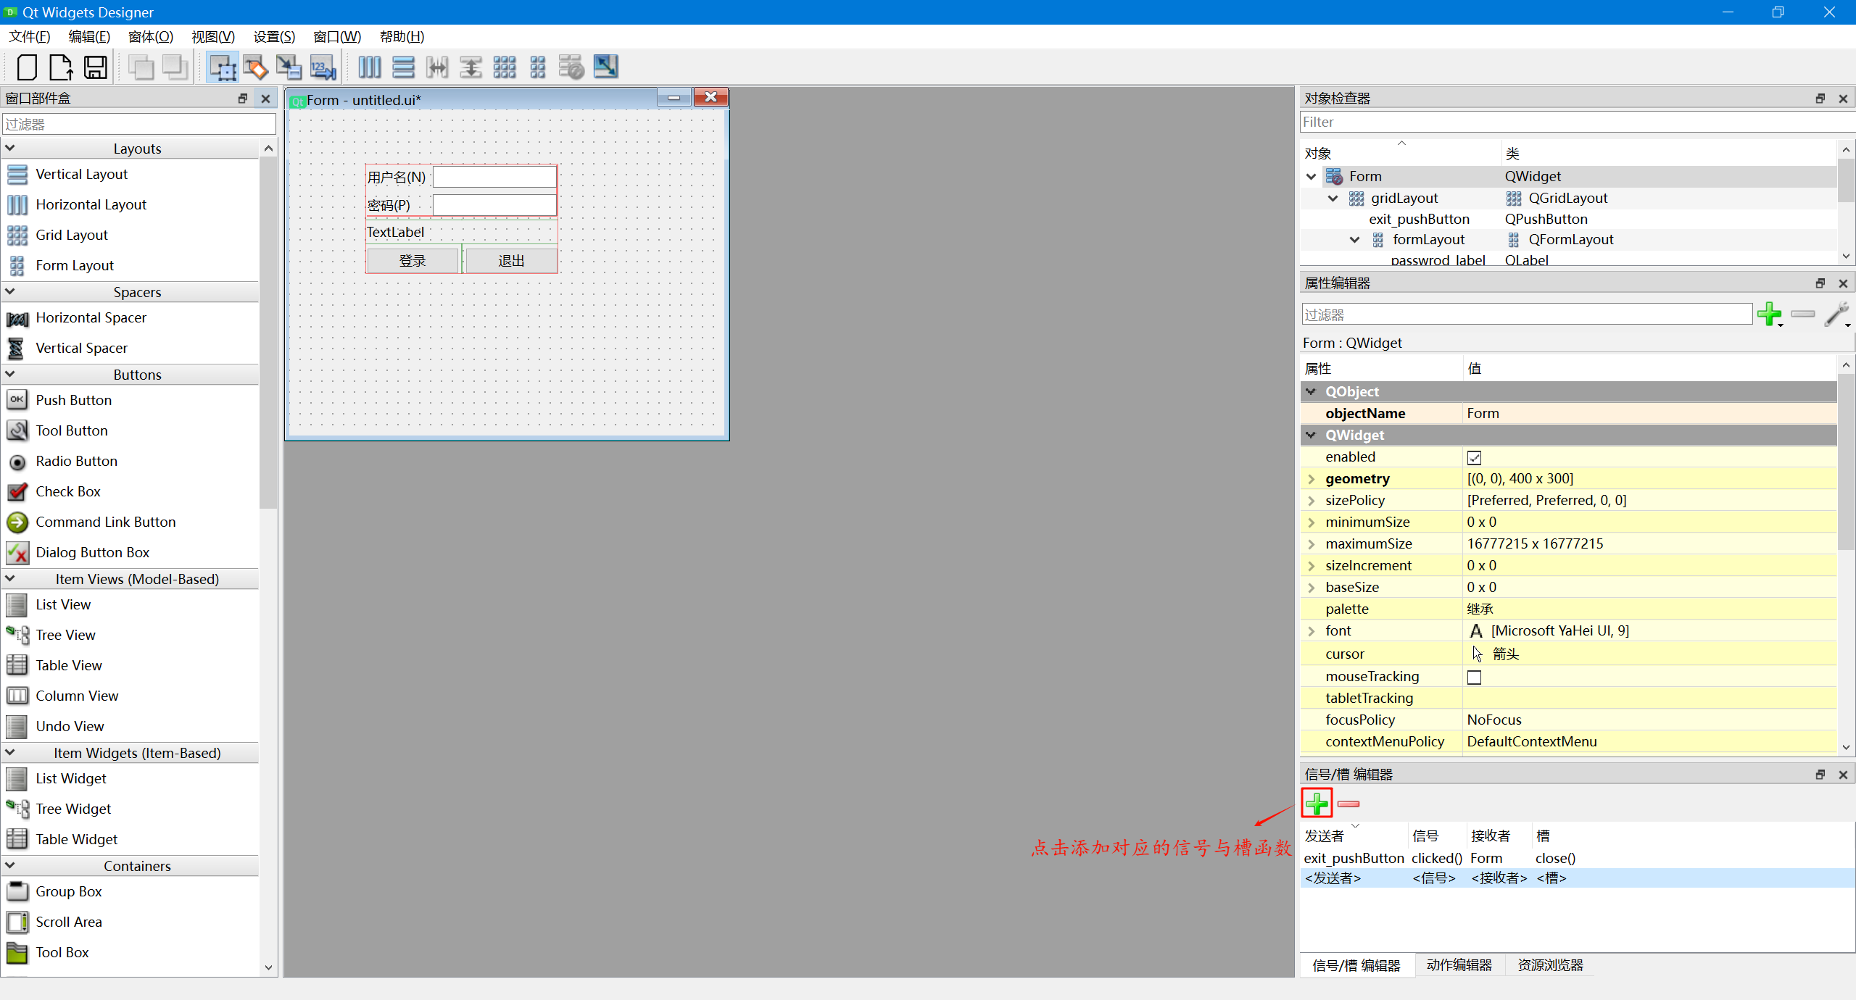Enable the mouseTracking checkbox
Screen dimensions: 1856x1000
click(x=1474, y=677)
